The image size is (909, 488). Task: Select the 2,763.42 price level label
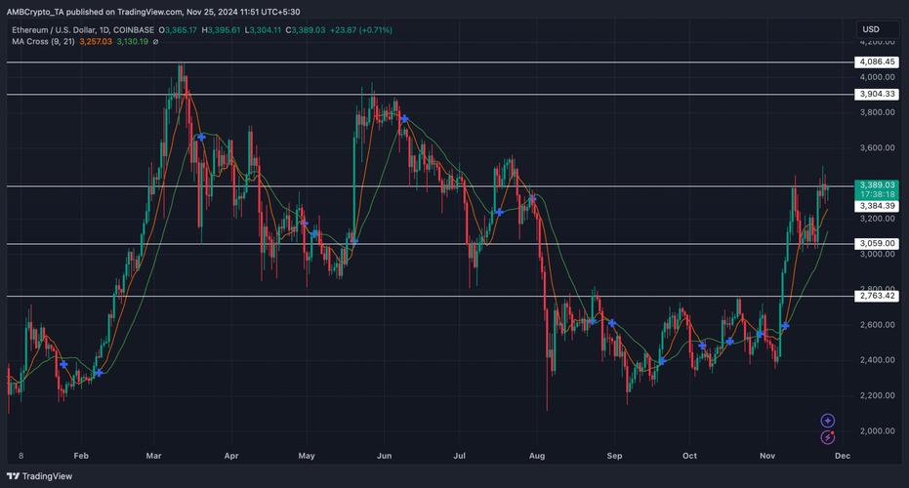point(876,296)
